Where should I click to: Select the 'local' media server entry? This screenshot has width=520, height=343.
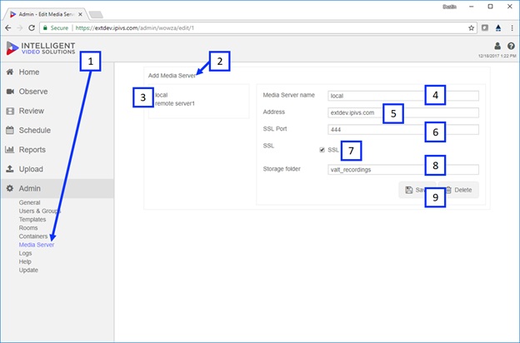(x=162, y=95)
